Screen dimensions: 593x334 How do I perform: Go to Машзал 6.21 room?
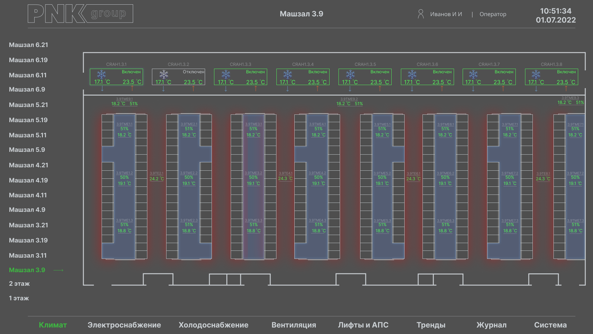click(28, 45)
